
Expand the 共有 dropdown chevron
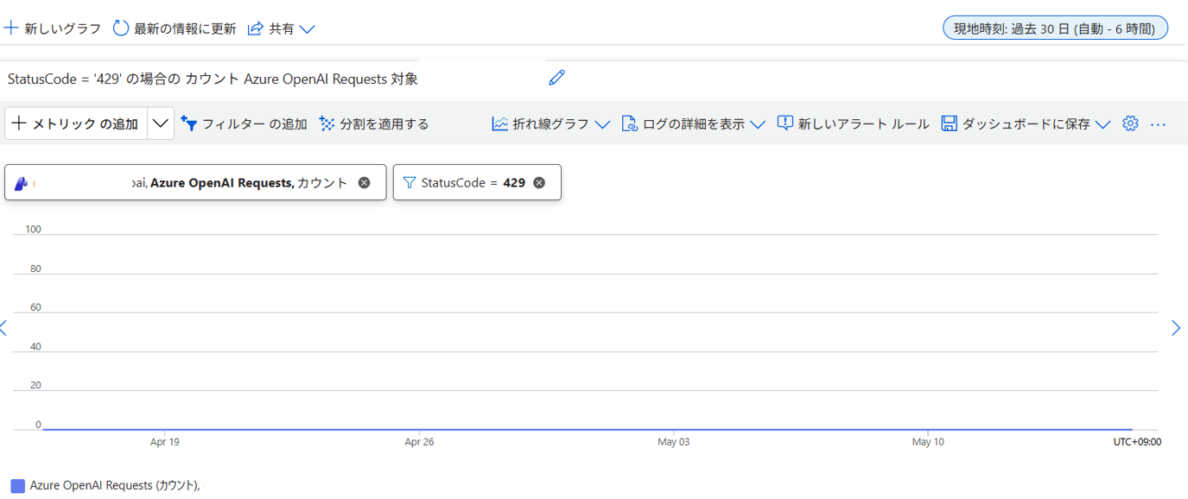307,29
